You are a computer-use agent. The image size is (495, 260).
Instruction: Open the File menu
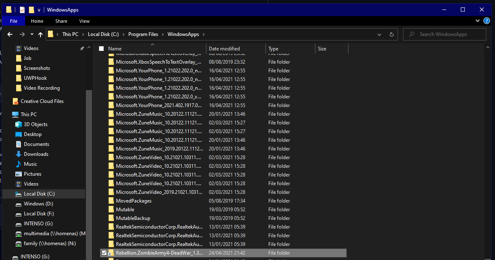coord(14,21)
